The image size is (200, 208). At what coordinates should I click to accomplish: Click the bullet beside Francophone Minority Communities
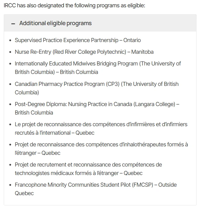coord(11,185)
